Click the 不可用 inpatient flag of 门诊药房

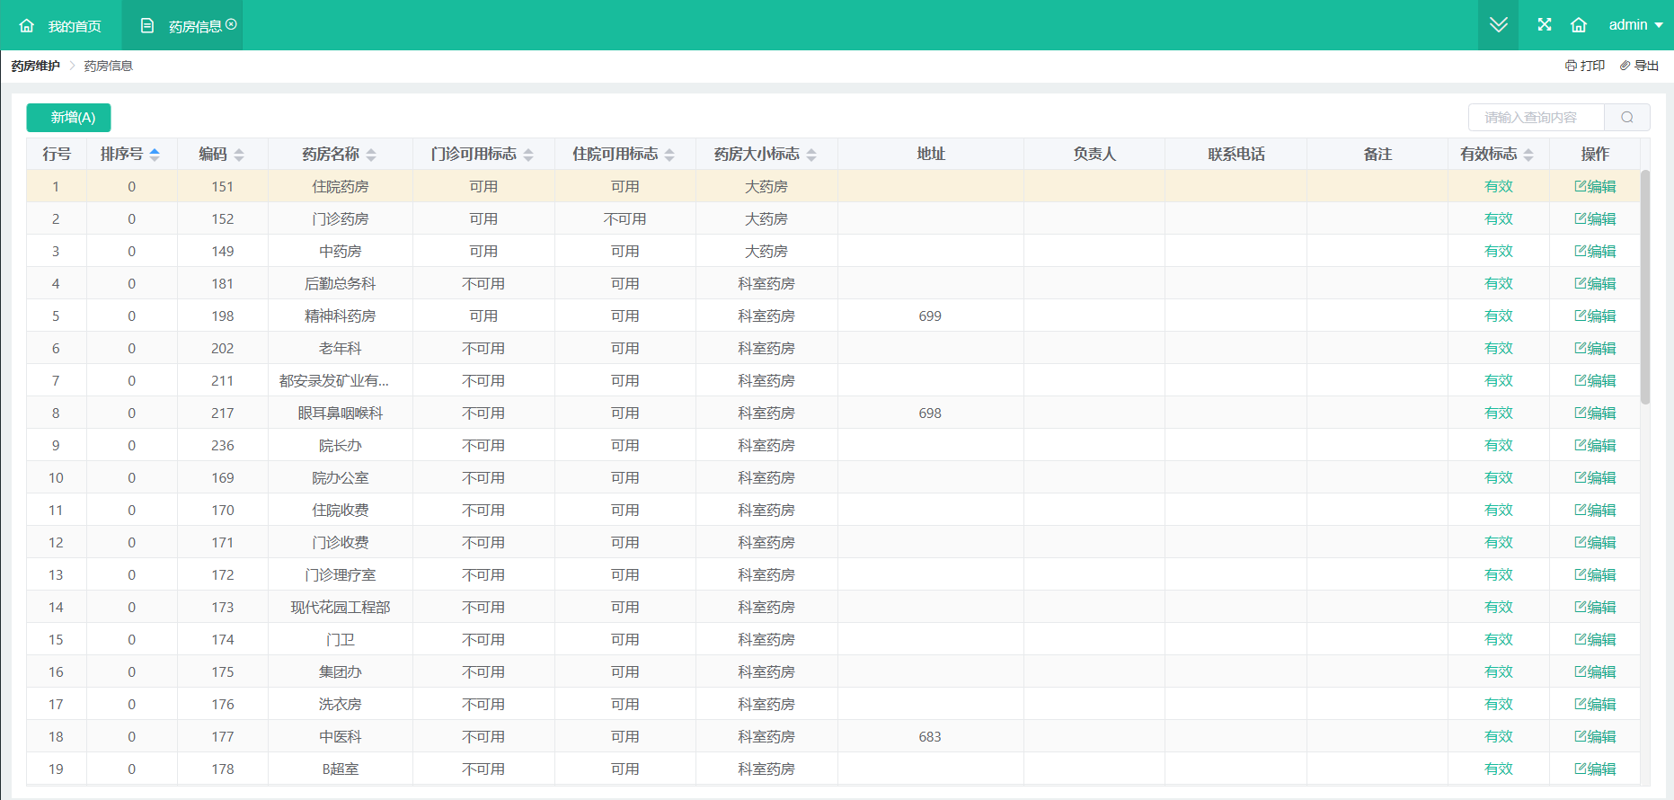(x=624, y=219)
